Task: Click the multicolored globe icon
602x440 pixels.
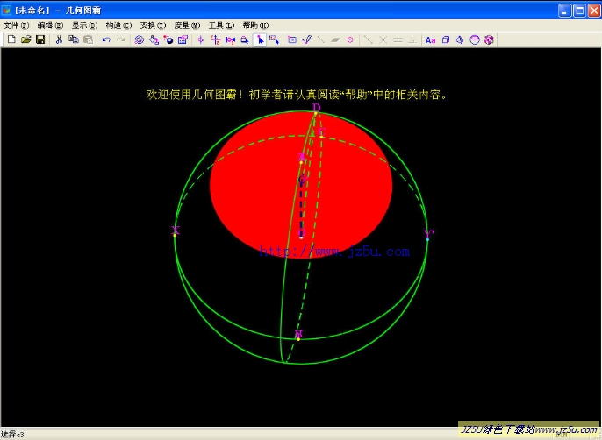Action: pos(489,39)
